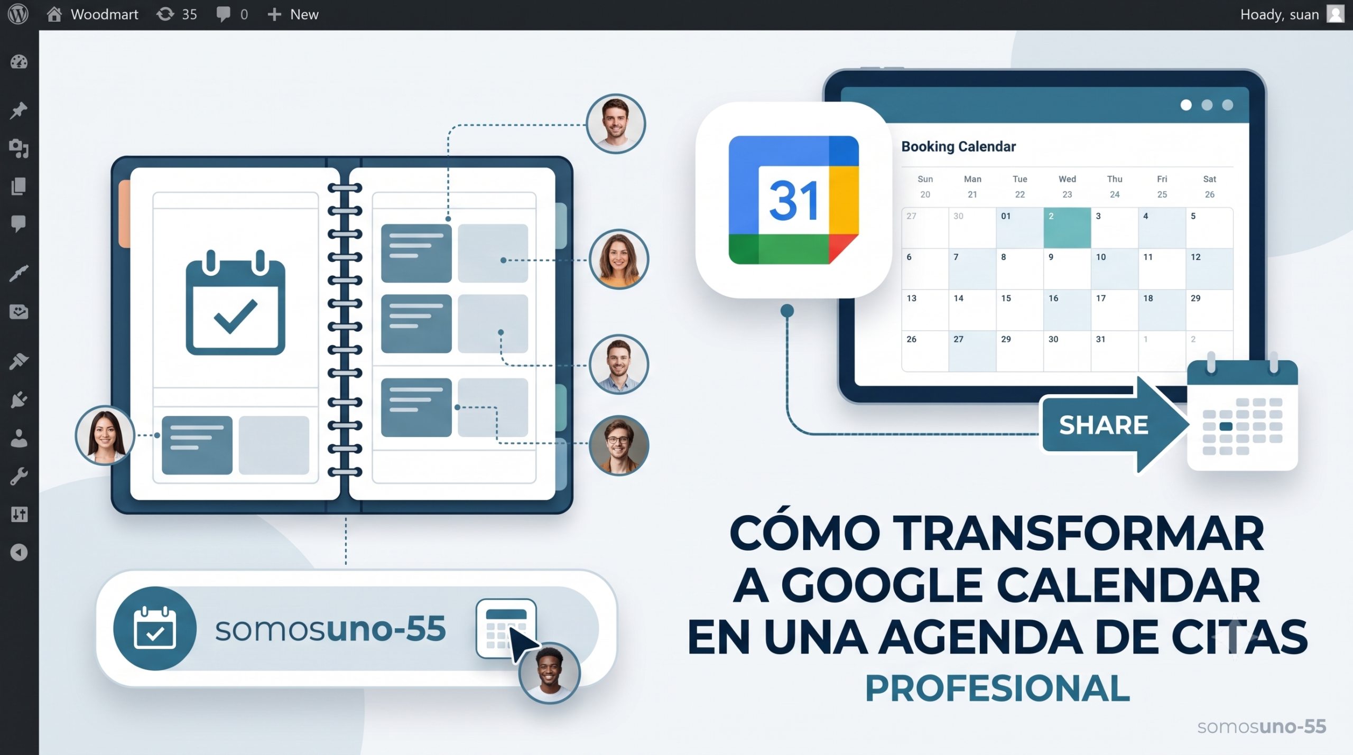1353x755 pixels.
Task: View the 35 pending updates
Action: click(177, 14)
